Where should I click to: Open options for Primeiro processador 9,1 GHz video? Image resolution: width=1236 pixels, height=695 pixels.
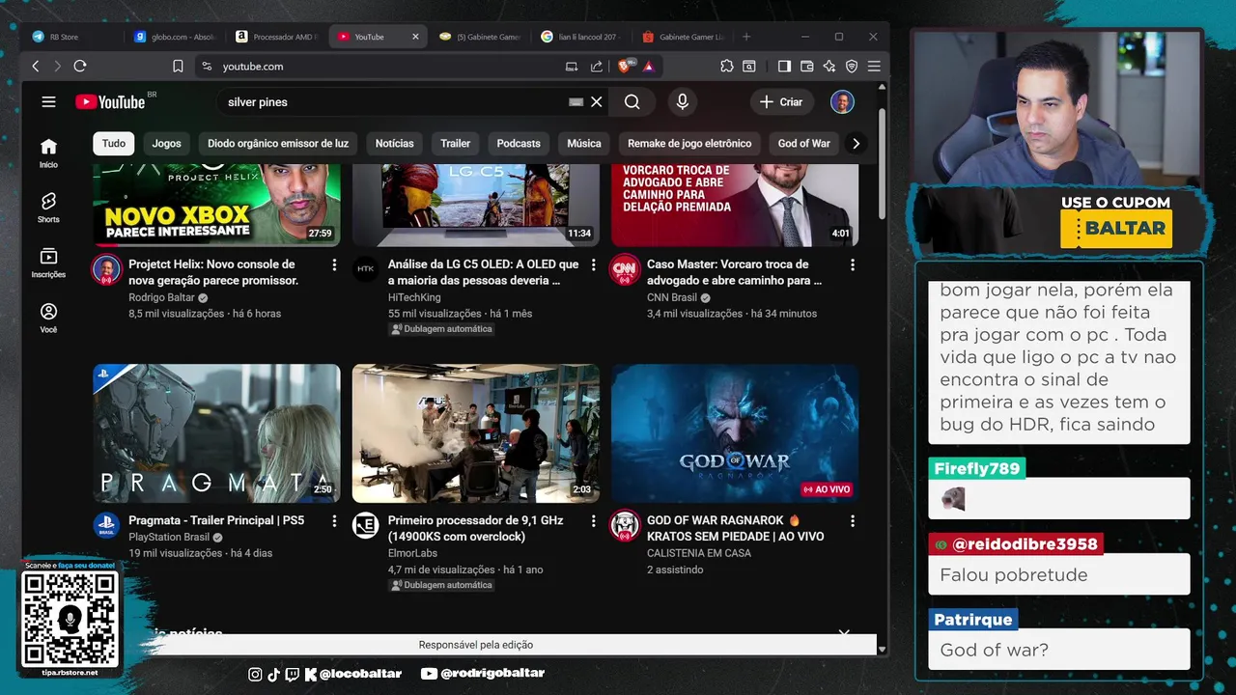point(594,521)
